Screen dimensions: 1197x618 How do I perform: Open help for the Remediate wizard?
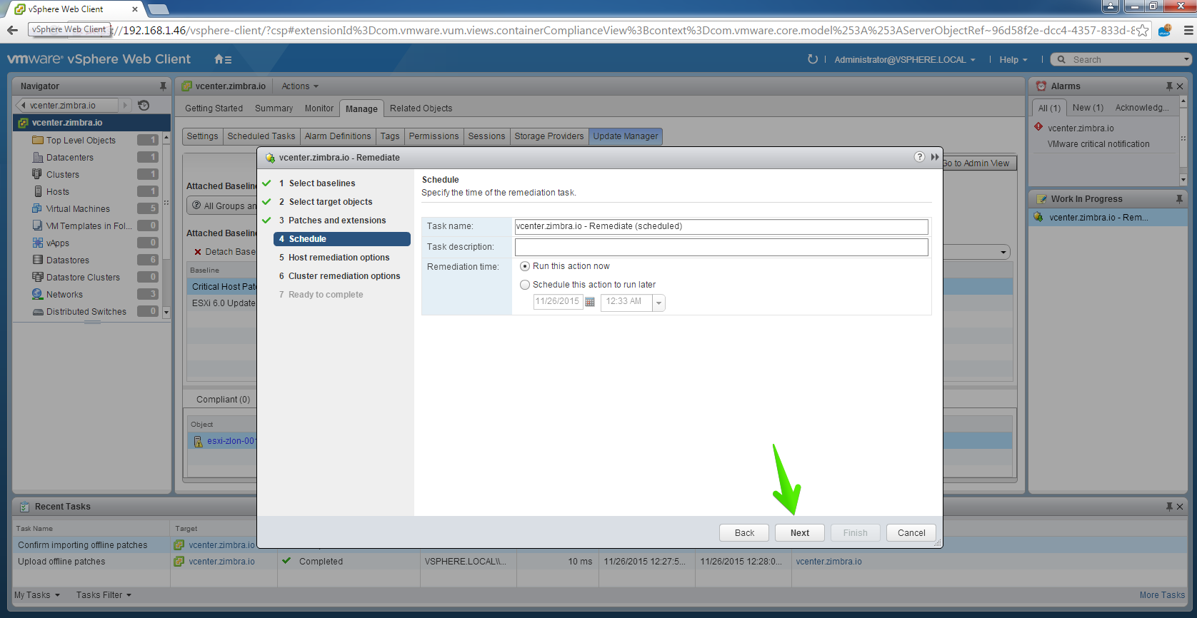(x=919, y=157)
